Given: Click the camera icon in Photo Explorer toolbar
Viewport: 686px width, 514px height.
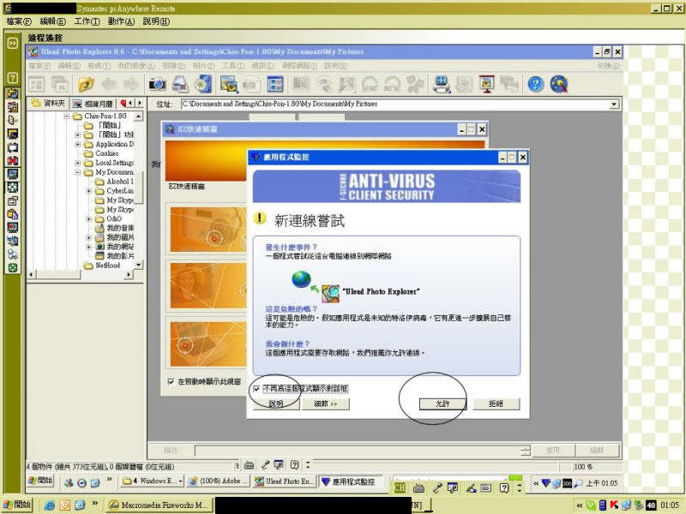Looking at the screenshot, I should click(157, 84).
